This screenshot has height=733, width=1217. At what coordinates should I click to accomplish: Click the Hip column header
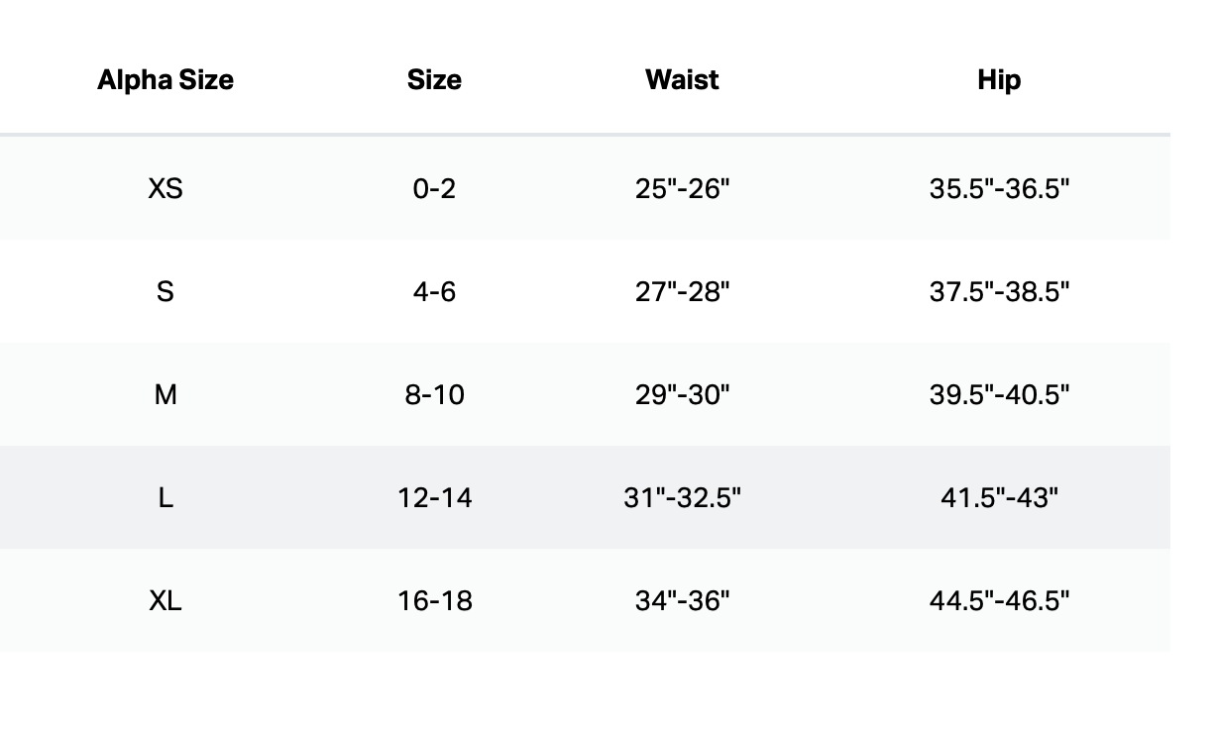999,80
